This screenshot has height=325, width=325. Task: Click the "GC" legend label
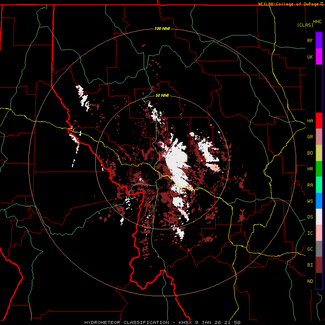[310, 249]
